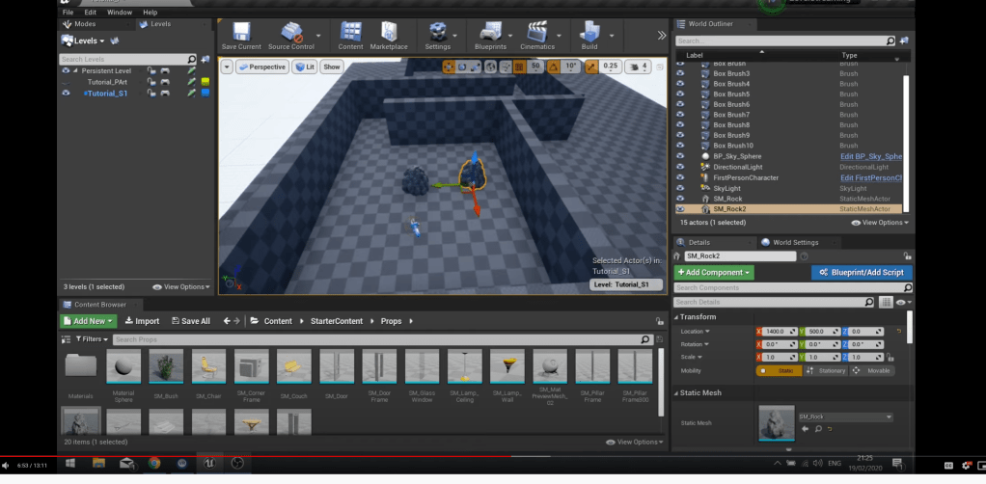
Task: Click the Tutorial_S1 level color swatch
Action: (205, 94)
